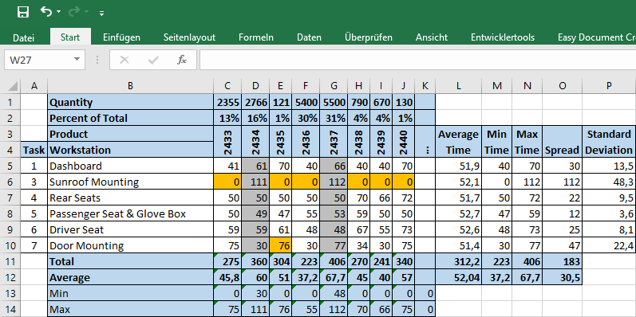Expand the Undo history dropdown arrow

pyautogui.click(x=59, y=12)
